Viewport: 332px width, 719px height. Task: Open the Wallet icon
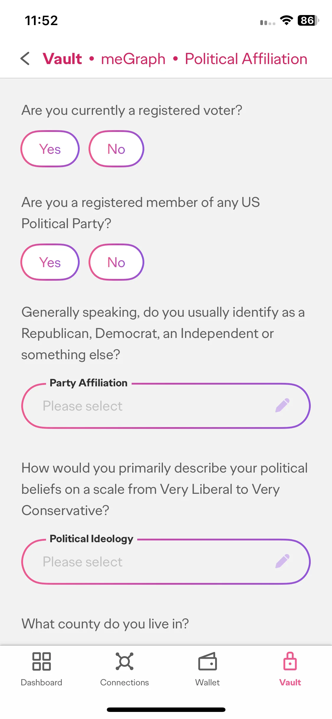click(207, 661)
